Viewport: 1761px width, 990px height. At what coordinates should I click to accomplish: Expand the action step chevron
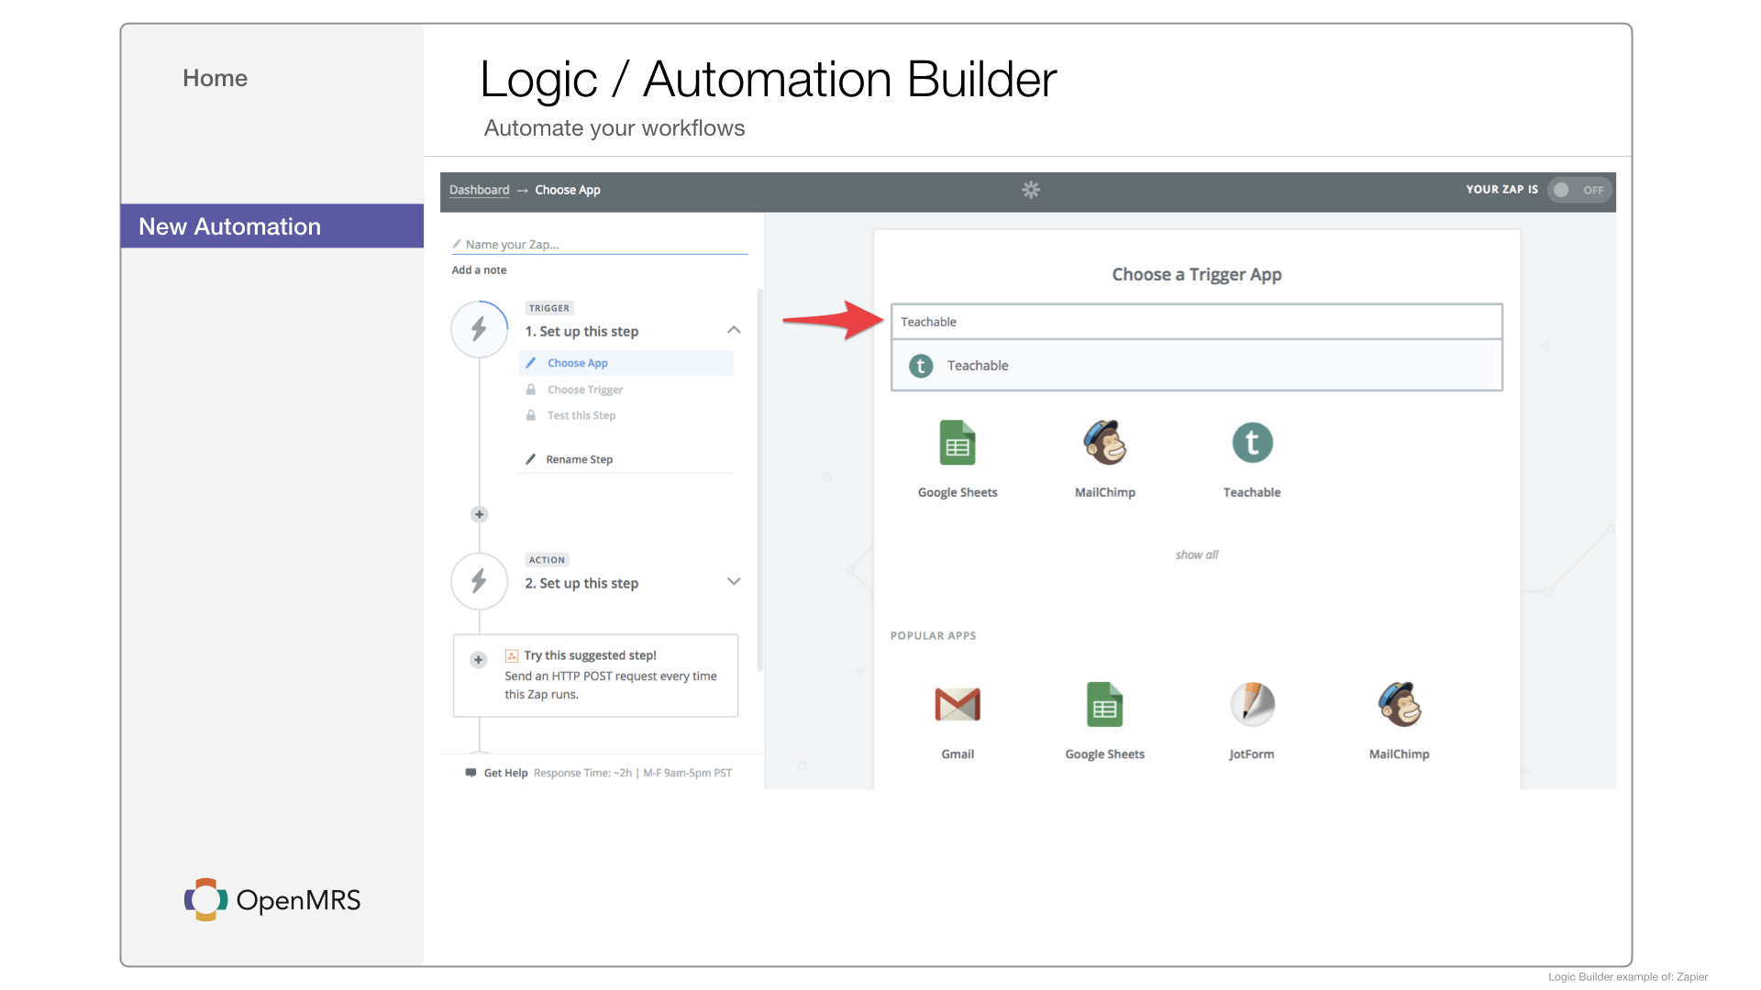pyautogui.click(x=734, y=581)
